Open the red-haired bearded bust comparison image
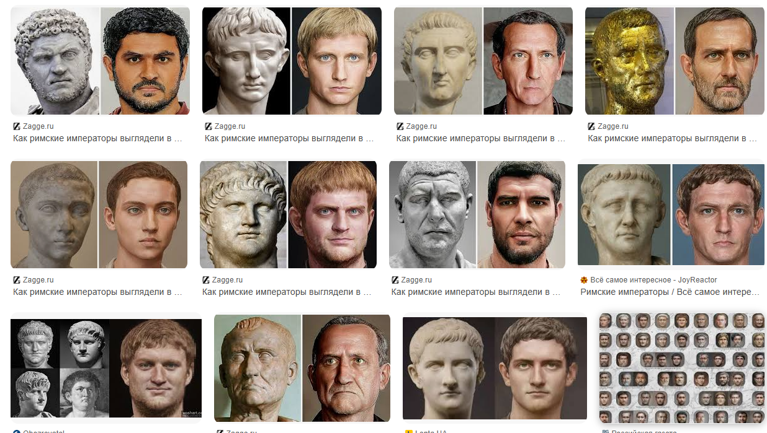767x433 pixels. [x=288, y=214]
